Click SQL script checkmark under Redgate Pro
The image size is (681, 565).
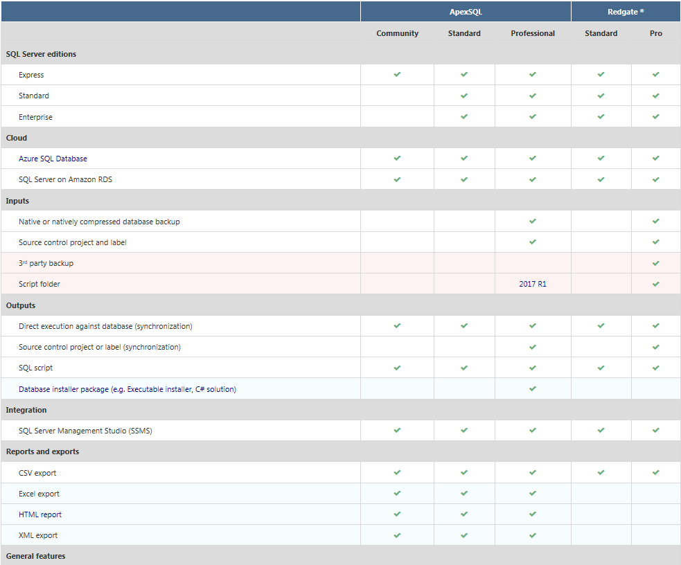[x=656, y=368]
